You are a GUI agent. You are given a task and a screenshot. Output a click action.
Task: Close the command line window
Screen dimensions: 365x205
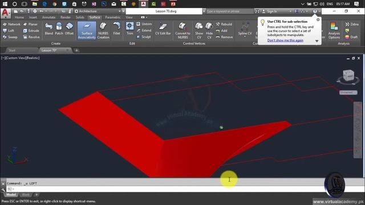coord(3,183)
